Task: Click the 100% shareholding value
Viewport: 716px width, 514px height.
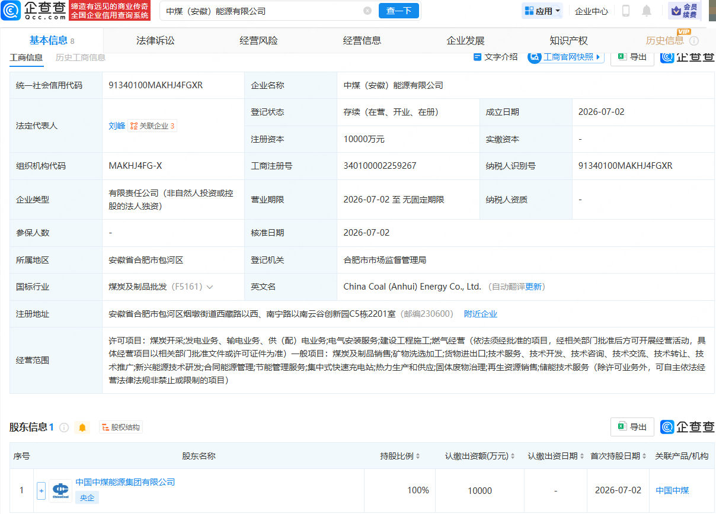Action: click(418, 490)
